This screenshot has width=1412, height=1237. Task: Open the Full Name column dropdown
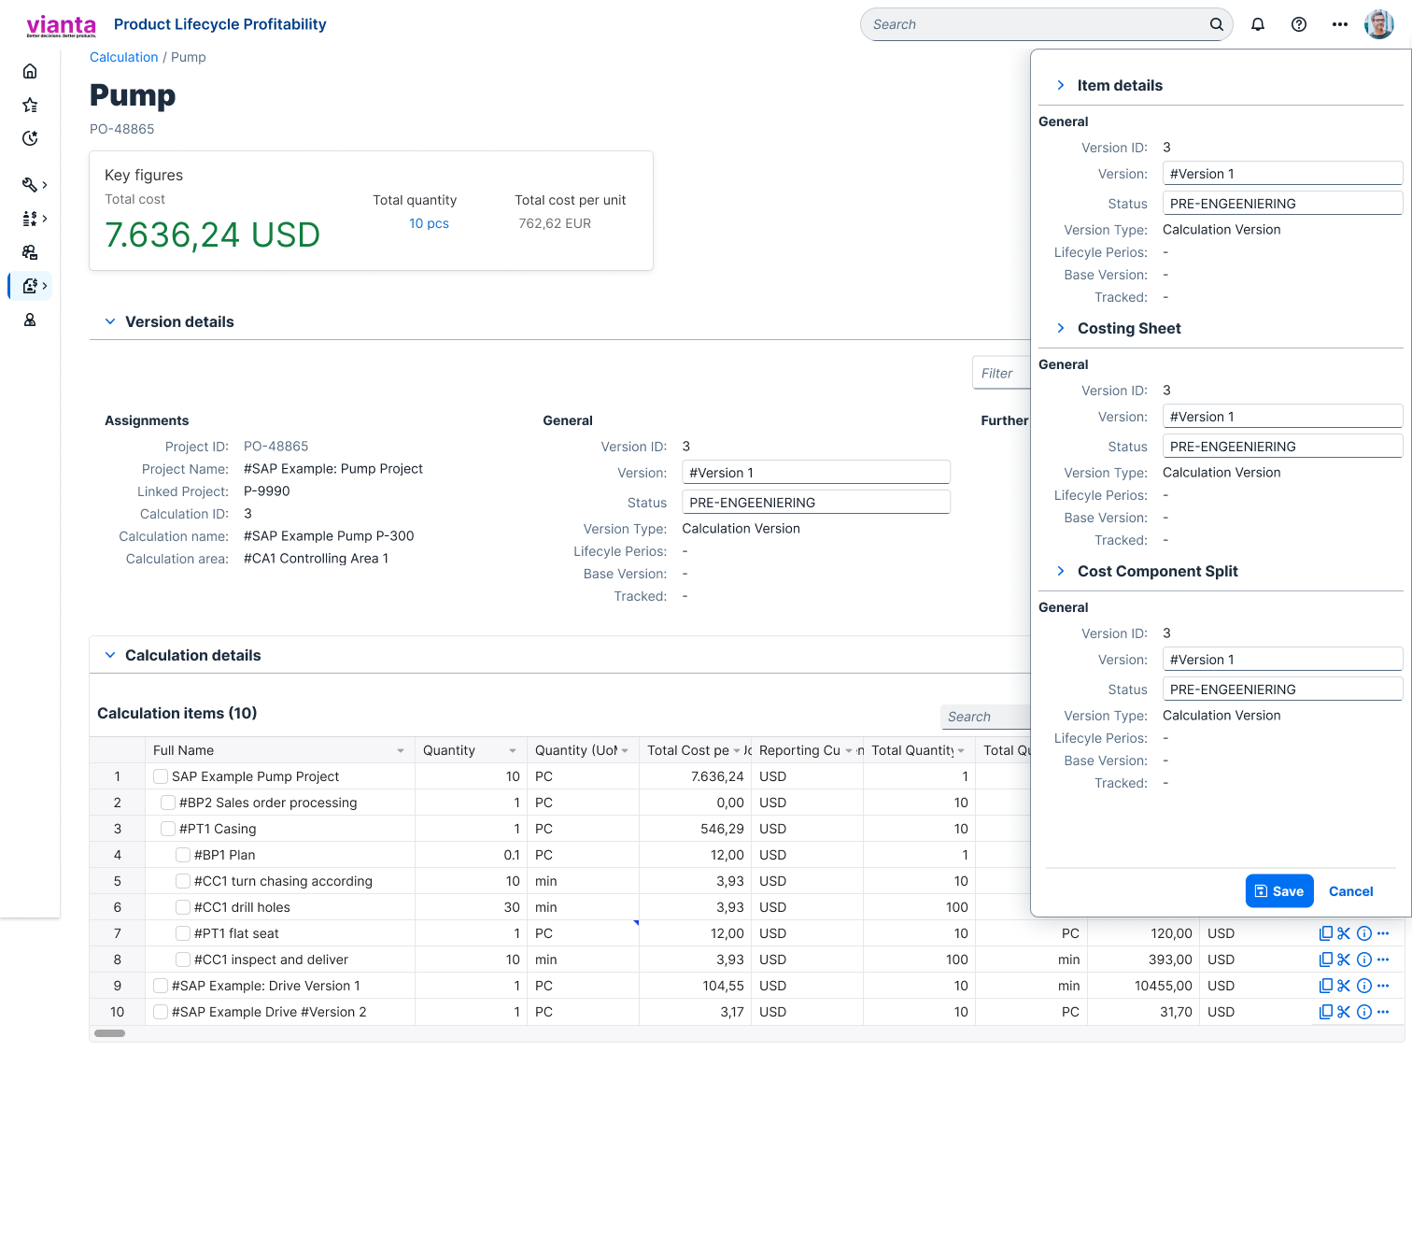coord(401,750)
